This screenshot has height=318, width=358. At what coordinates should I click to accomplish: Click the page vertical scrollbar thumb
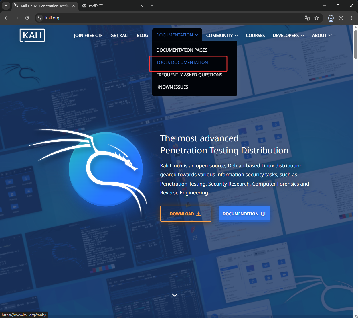pos(356,44)
